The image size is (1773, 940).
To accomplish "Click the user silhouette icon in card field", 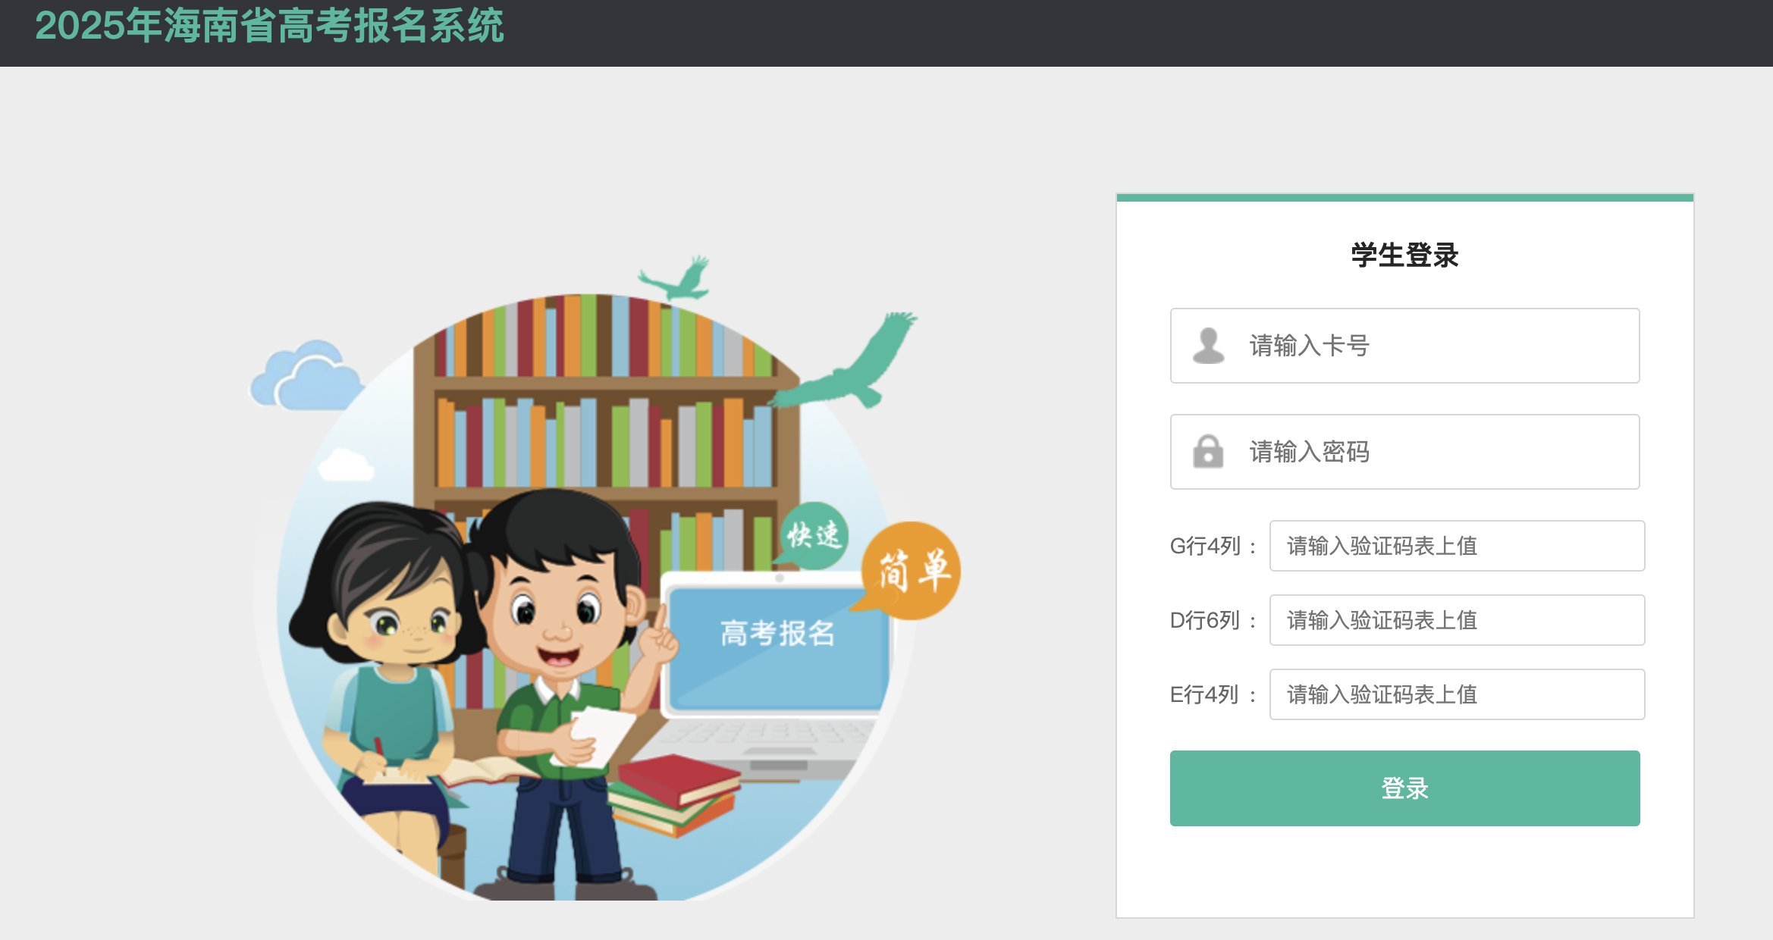I will click(1208, 346).
